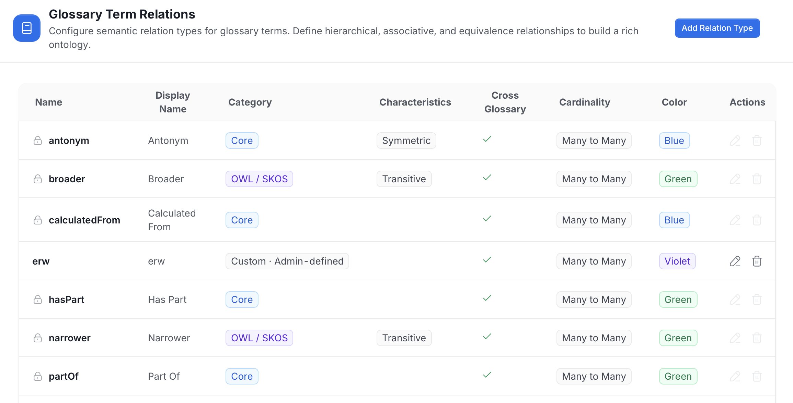The height and width of the screenshot is (403, 793).
Task: Select the Violet color tag for erw
Action: pos(677,261)
